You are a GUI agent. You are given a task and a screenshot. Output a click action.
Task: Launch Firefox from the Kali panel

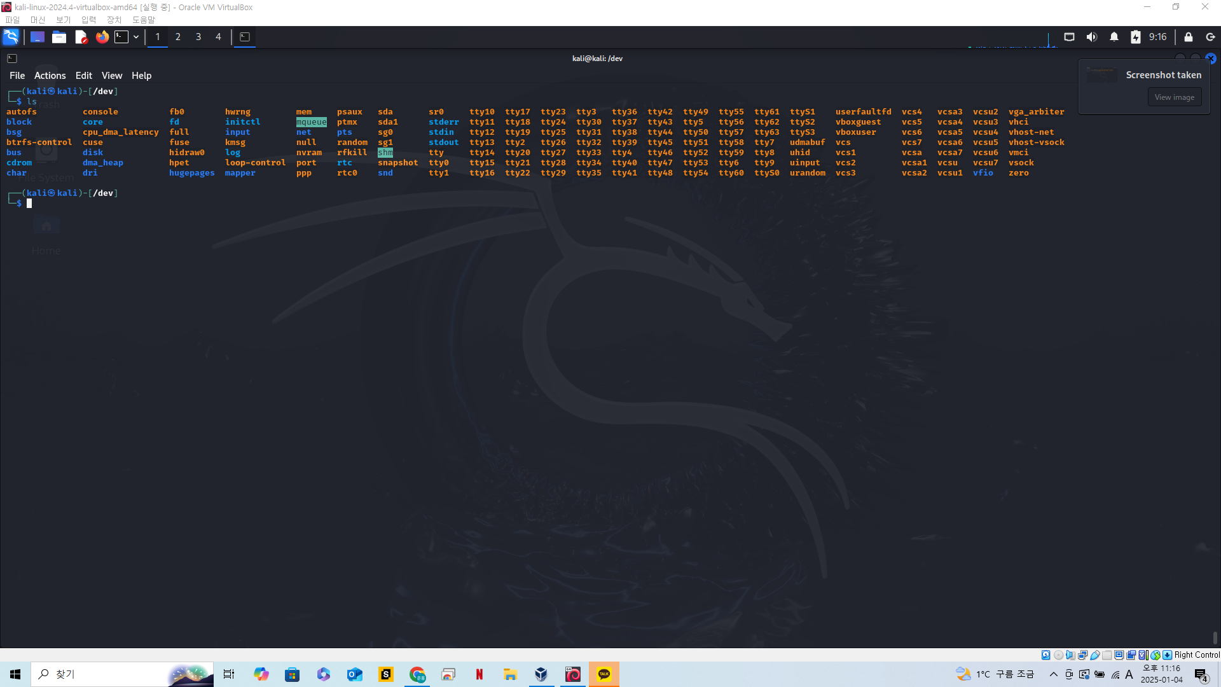click(x=102, y=37)
